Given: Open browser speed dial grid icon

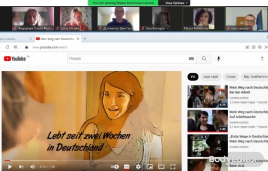Looking at the screenshot, I should (15, 47).
